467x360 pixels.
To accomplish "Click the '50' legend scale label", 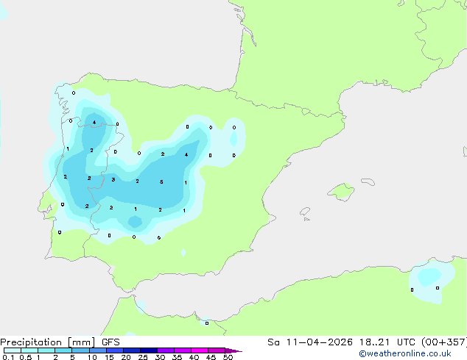I will (228, 357).
